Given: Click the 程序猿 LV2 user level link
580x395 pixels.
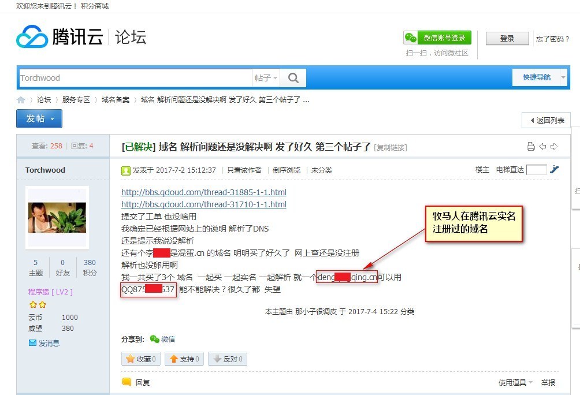Looking at the screenshot, I should coord(50,292).
